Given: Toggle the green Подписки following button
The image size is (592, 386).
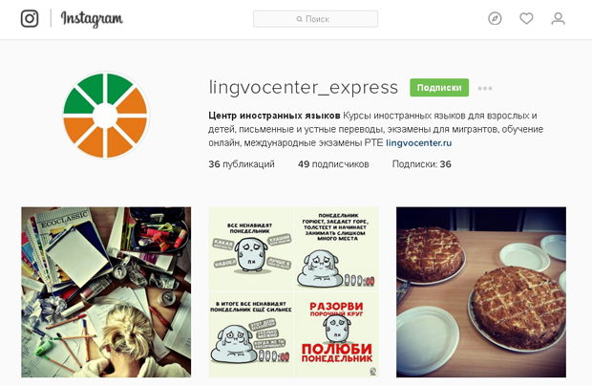Looking at the screenshot, I should click(x=439, y=88).
